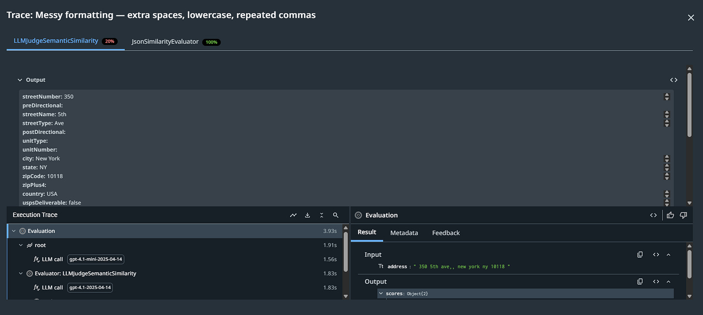Screen dimensions: 703x315
Task: Collapse all trace nodes icon
Action: (x=322, y=215)
